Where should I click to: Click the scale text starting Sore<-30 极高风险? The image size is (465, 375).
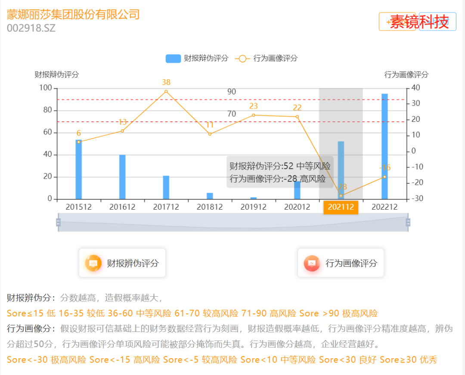pyautogui.click(x=222, y=360)
